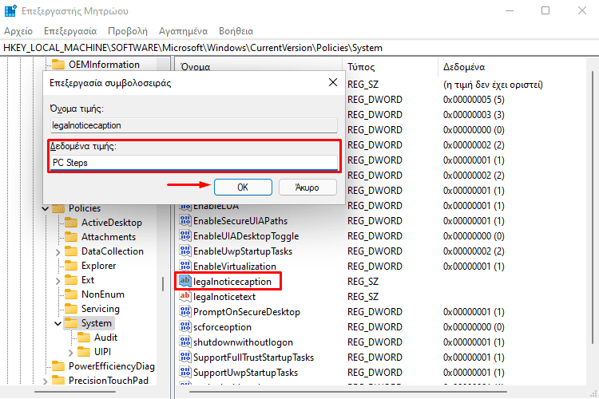This screenshot has height=399, width=599.
Task: Click the EnableUwpStartupTasks DWORD icon
Action: coord(185,251)
